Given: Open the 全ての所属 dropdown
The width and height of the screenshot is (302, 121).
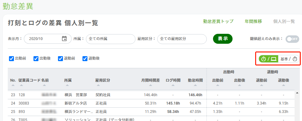Looking at the screenshot, I should point(111,39).
